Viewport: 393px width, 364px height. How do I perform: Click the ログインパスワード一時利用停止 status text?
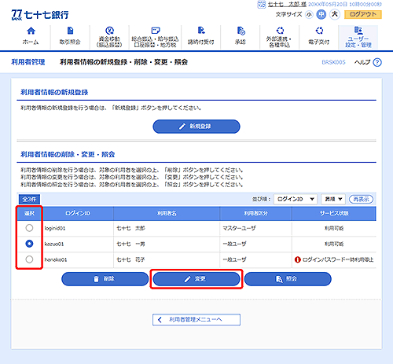(338, 259)
